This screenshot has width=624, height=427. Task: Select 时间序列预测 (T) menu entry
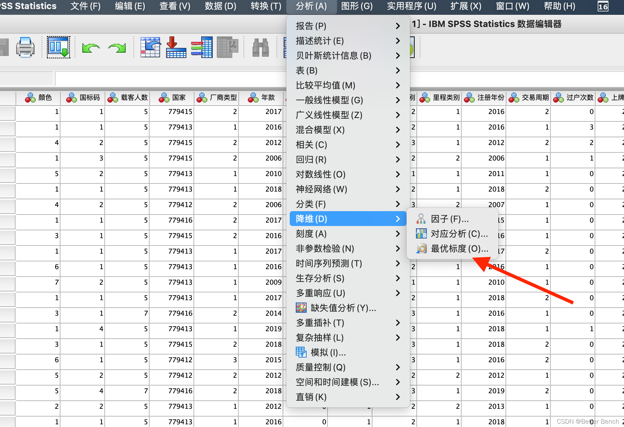coord(347,263)
